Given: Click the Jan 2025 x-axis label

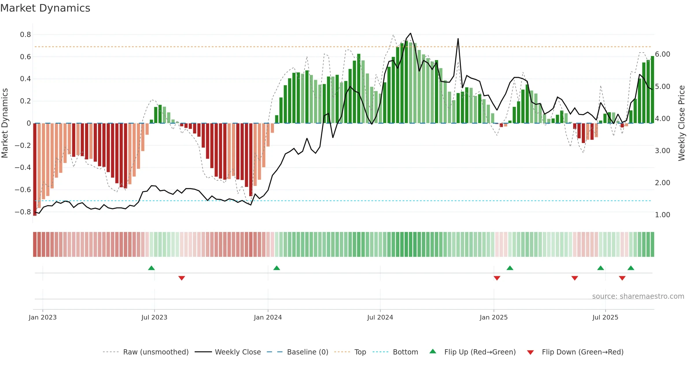Looking at the screenshot, I should click(494, 317).
